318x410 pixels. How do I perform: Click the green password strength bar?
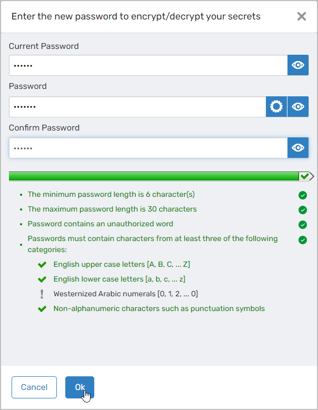pos(153,176)
